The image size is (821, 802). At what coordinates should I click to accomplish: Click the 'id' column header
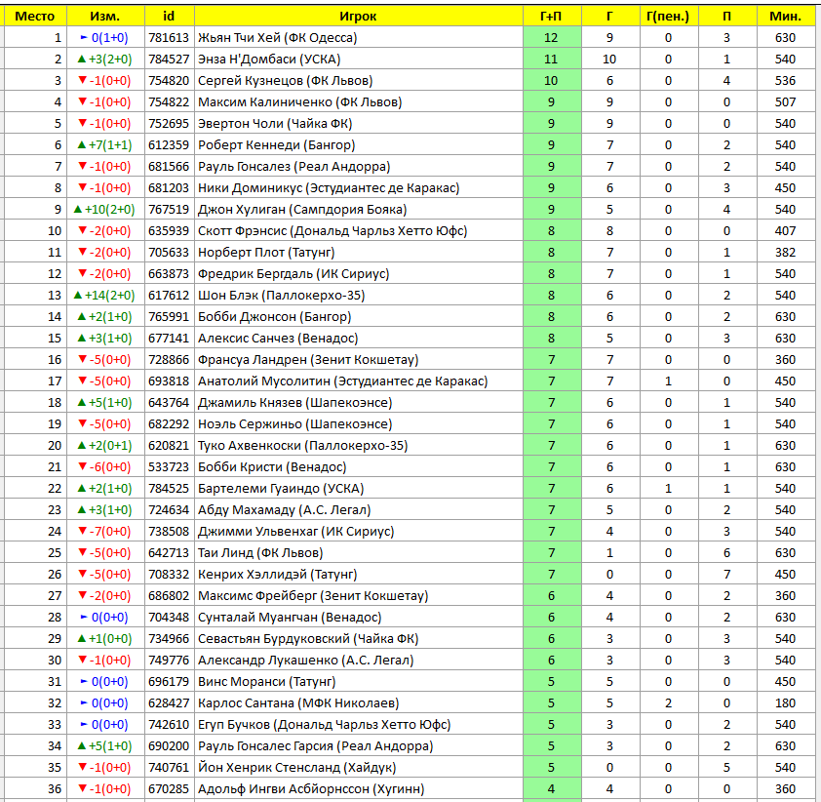pyautogui.click(x=169, y=17)
